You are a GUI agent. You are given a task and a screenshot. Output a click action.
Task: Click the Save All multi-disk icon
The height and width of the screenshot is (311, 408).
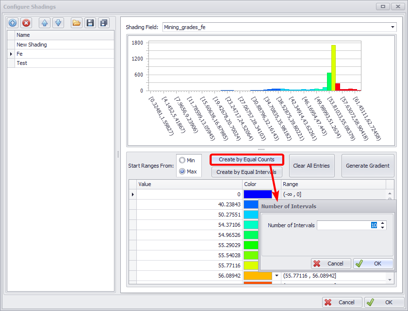[x=103, y=23]
